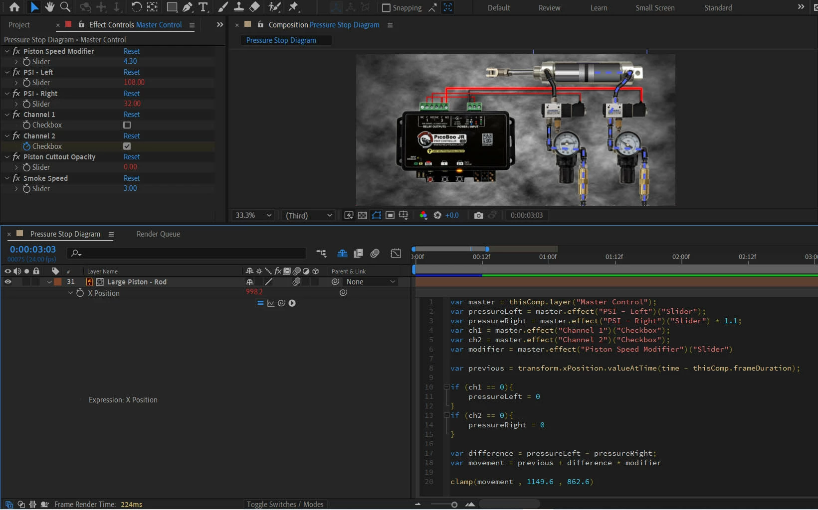Click the Pressure Stop Diagram breadcrumb in viewer

281,40
